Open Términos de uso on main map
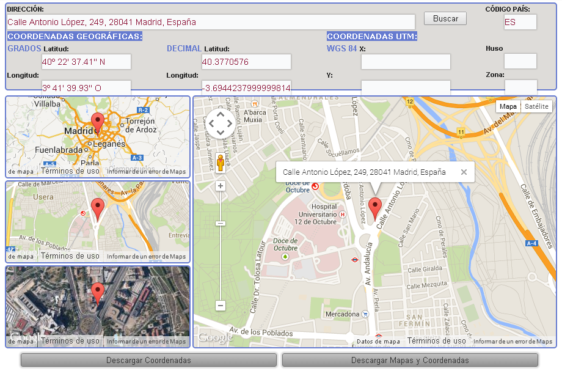The image size is (562, 371). [x=436, y=341]
